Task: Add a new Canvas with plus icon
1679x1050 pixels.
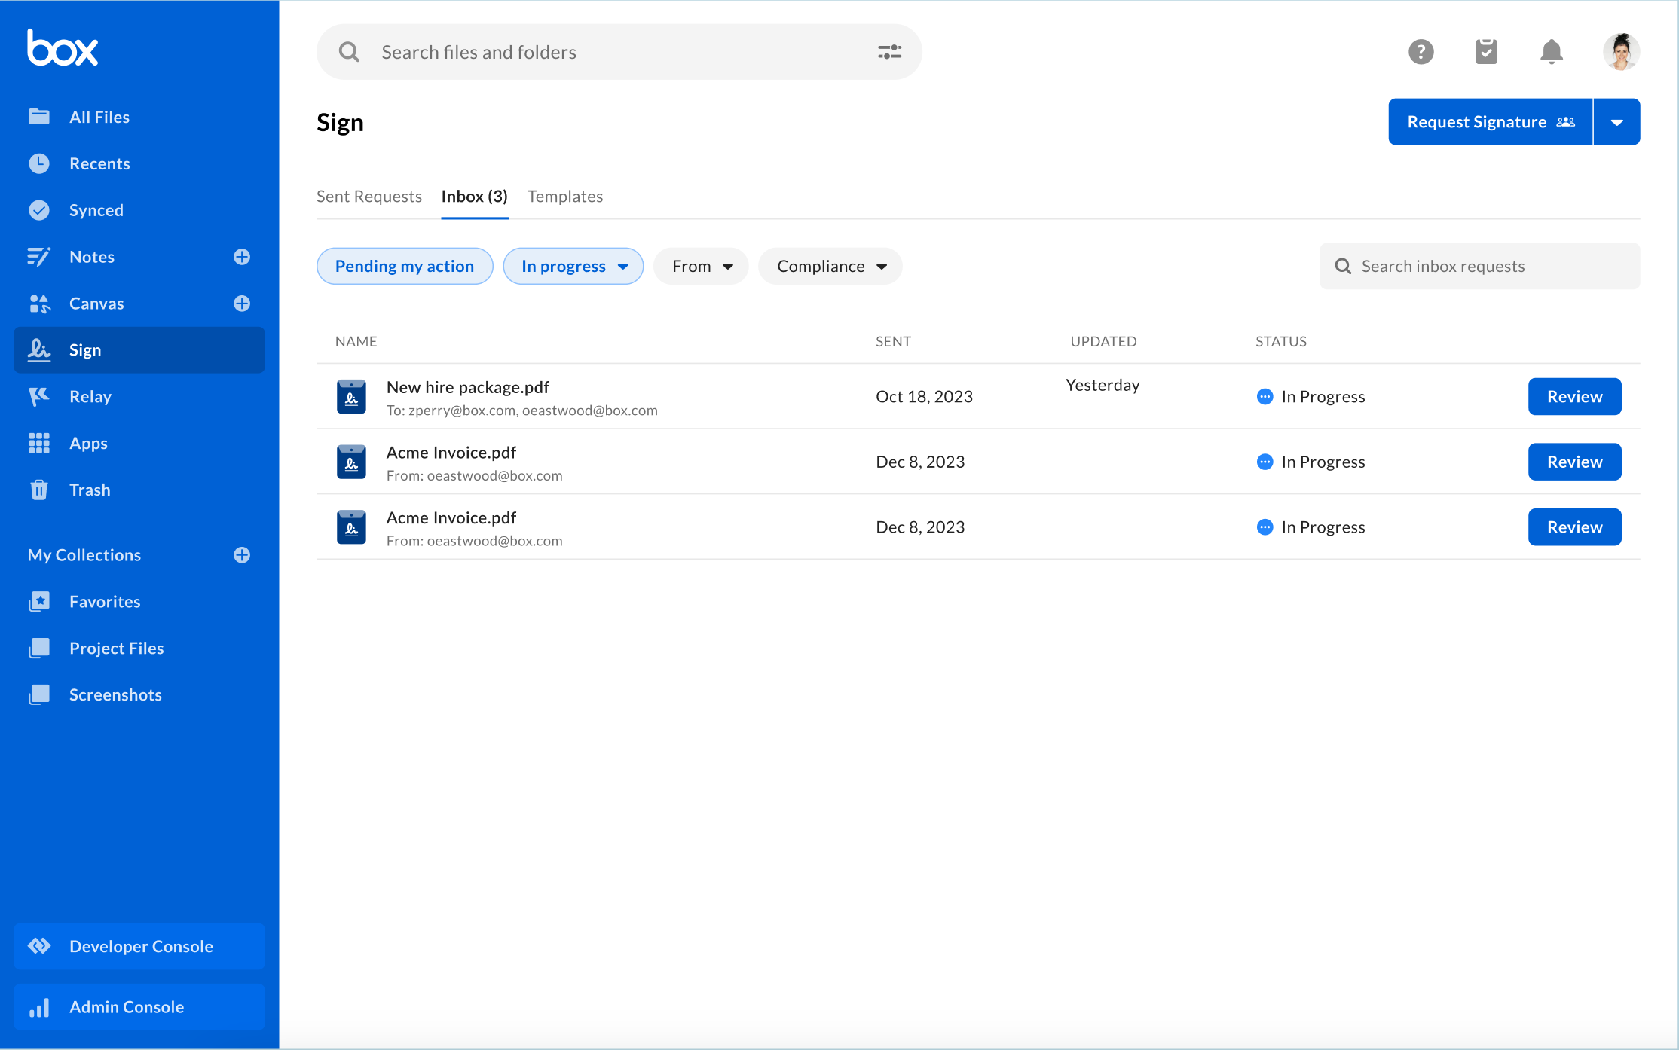Action: click(242, 304)
